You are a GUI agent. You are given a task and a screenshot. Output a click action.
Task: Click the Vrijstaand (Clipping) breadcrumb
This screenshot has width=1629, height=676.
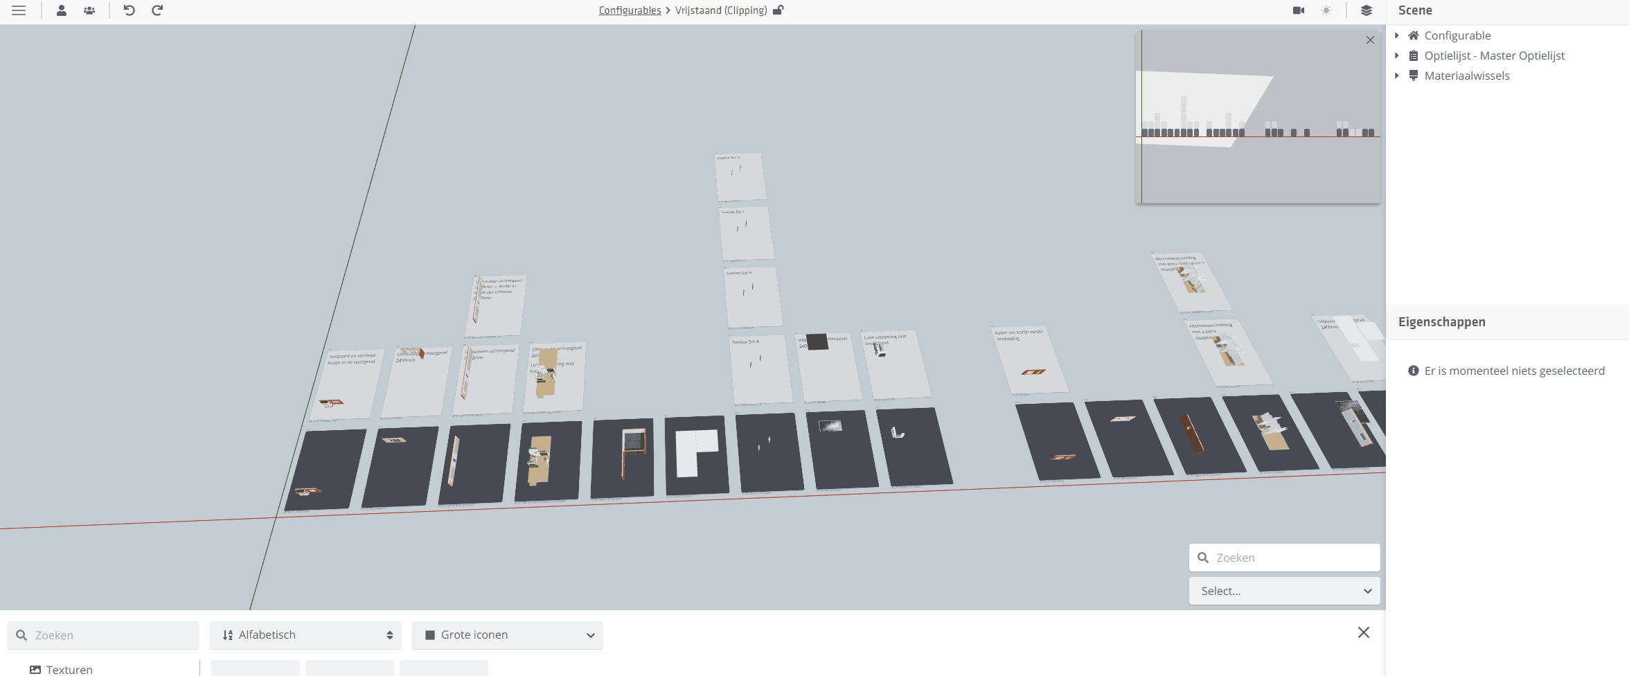pyautogui.click(x=720, y=10)
